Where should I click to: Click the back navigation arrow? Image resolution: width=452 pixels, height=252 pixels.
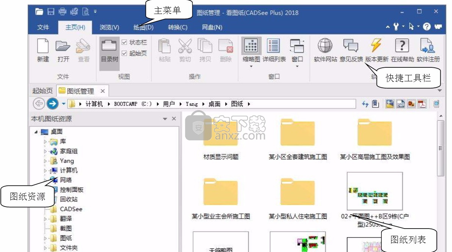click(x=39, y=104)
